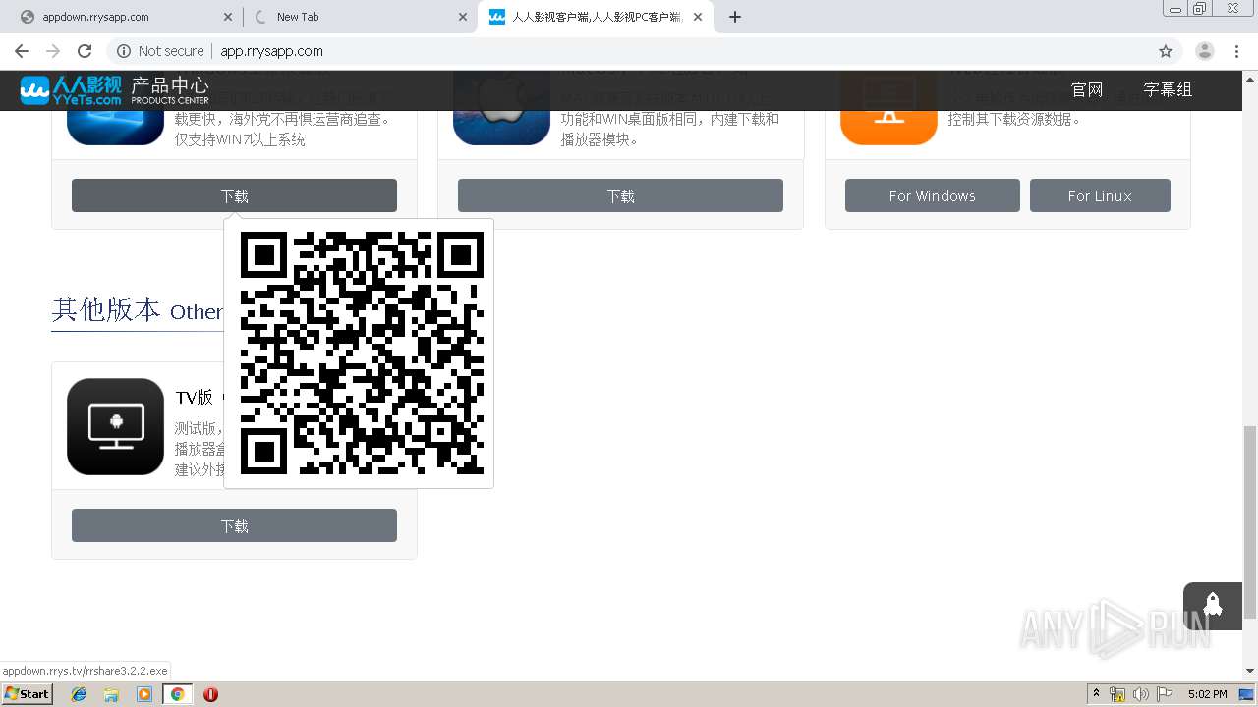The height and width of the screenshot is (707, 1258).
Task: Bookmark this page with the star icon
Action: point(1166,51)
